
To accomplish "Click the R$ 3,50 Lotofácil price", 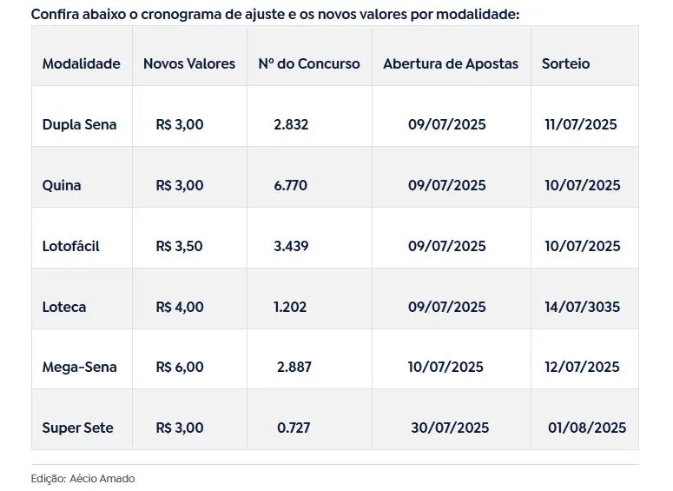I will point(180,246).
